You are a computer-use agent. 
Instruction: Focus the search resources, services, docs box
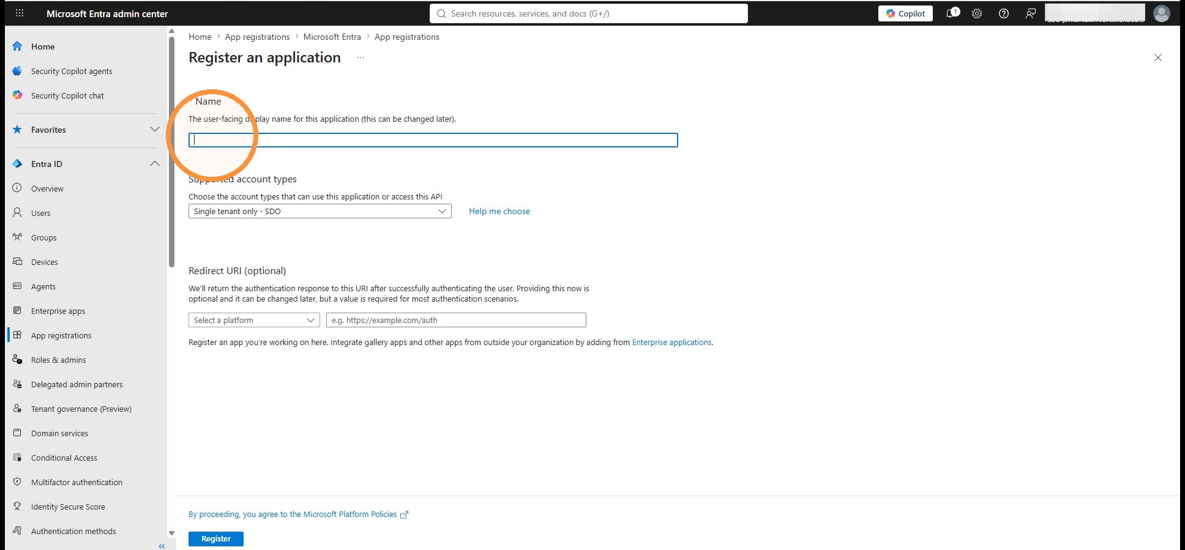[x=589, y=13]
